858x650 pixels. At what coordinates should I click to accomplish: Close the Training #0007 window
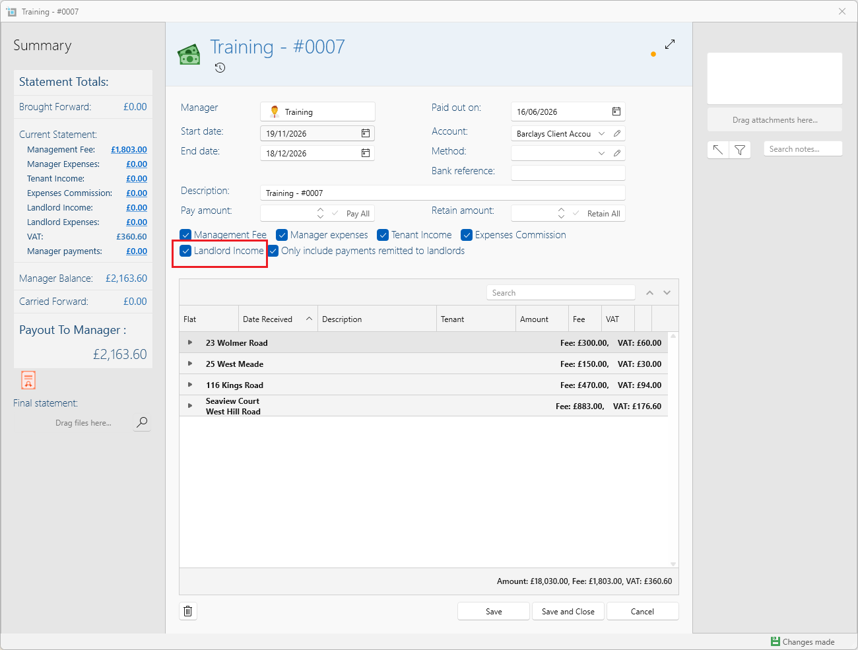tap(842, 11)
